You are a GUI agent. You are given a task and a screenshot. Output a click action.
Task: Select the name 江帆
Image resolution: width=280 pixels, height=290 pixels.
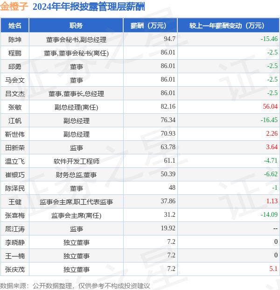15,121
